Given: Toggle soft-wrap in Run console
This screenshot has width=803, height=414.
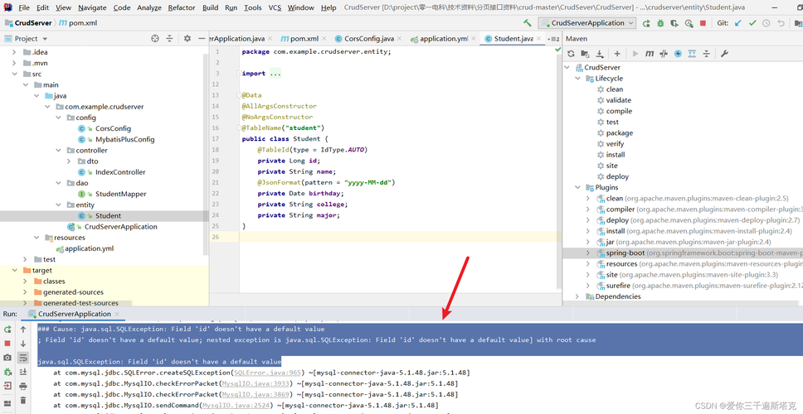Looking at the screenshot, I should 23,358.
